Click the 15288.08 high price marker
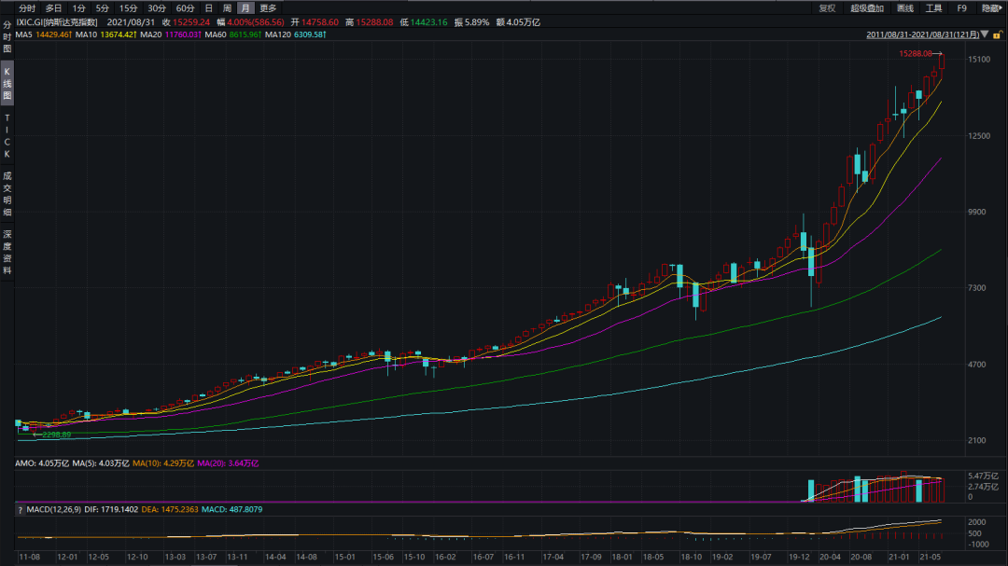Image resolution: width=1008 pixels, height=566 pixels. pyautogui.click(x=916, y=54)
